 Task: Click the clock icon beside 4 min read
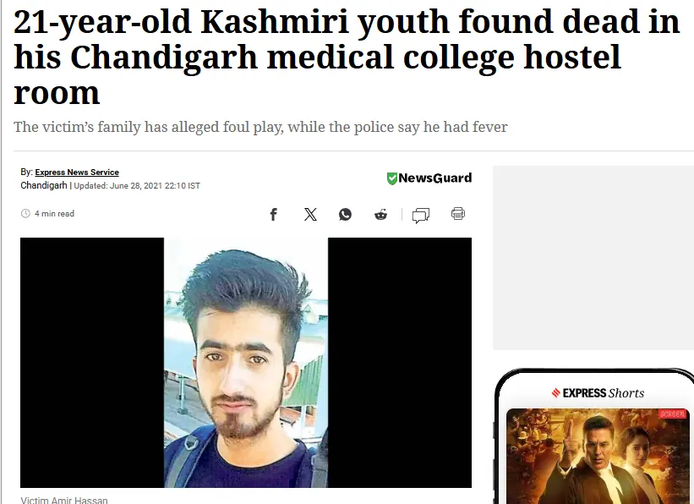pyautogui.click(x=25, y=213)
